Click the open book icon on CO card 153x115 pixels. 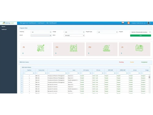tap(139, 48)
